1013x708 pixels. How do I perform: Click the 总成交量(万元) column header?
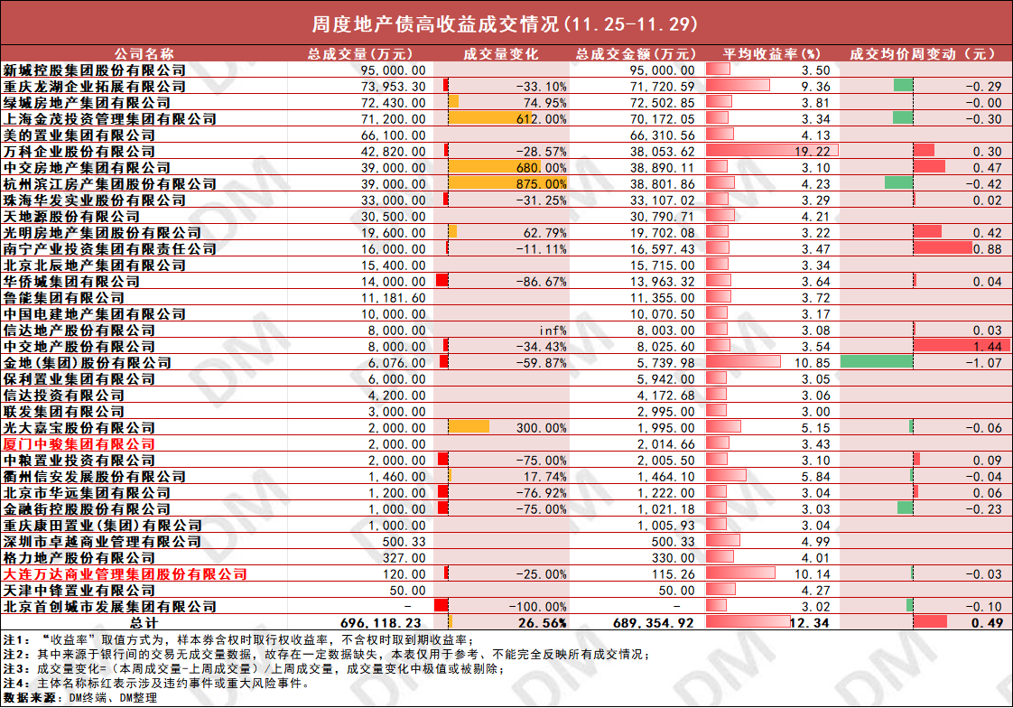click(x=360, y=53)
